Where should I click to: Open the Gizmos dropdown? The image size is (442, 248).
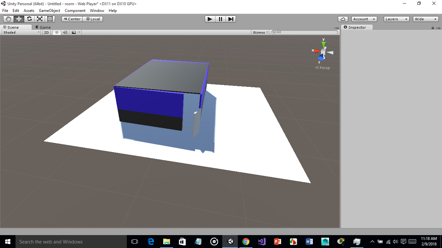(260, 32)
